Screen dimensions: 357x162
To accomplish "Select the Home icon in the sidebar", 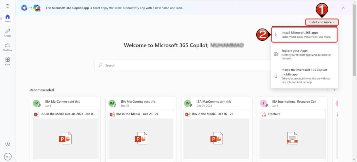I will pos(8,17).
